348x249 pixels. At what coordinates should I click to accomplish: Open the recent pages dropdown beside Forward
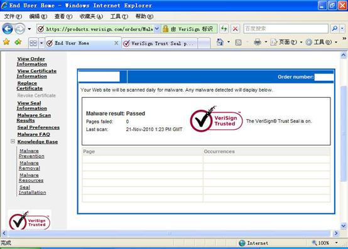[x=30, y=29]
